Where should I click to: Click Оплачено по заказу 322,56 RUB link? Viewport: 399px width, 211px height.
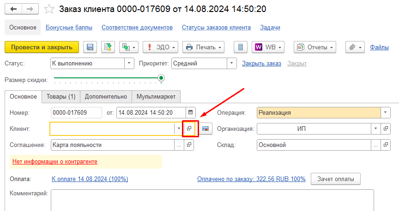(251, 179)
